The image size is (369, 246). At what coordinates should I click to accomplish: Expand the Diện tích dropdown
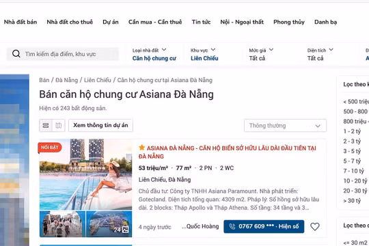[320, 50]
